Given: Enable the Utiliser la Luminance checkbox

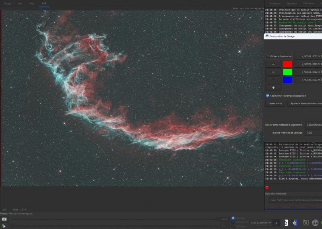Looking at the screenshot, I should tap(268, 56).
